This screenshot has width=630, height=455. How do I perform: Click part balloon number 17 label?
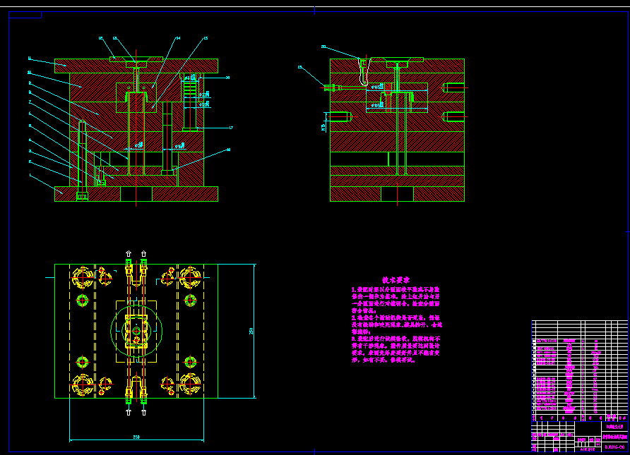231,128
